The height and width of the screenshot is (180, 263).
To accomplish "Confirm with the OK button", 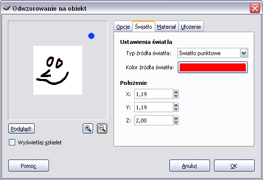I will pos(234,166).
